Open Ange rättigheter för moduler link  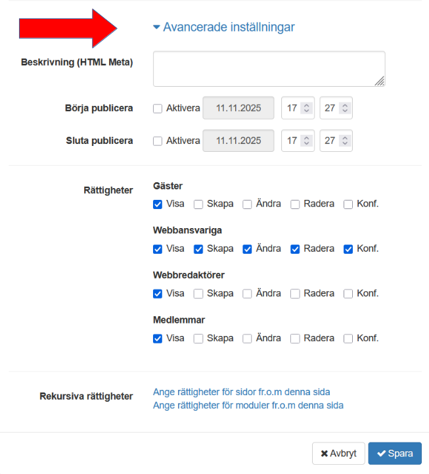point(248,405)
